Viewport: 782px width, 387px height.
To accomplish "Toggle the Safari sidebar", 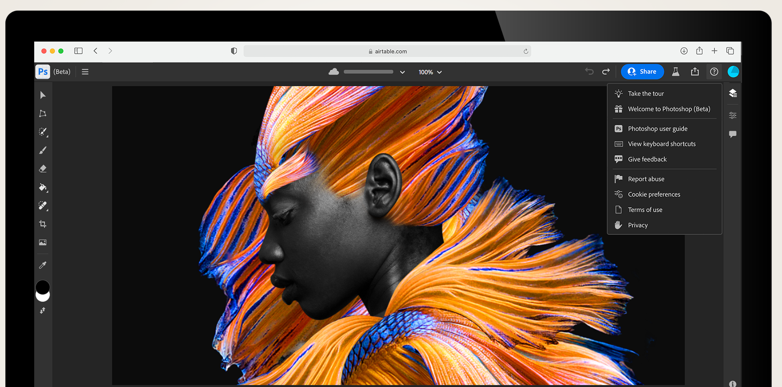I will 78,51.
